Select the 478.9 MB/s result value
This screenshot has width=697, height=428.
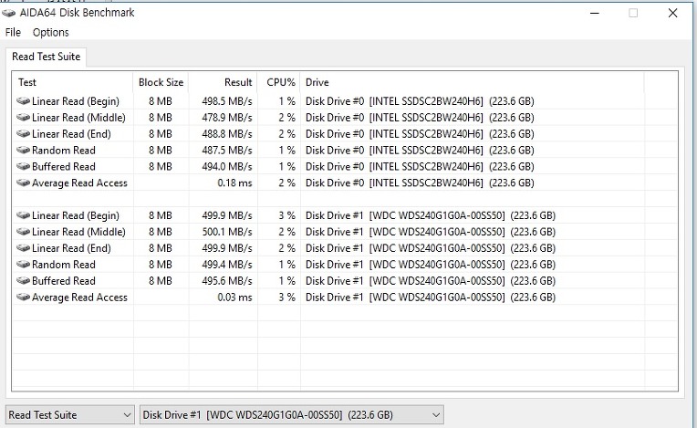pyautogui.click(x=227, y=118)
